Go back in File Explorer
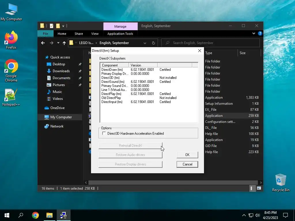 tap(43, 43)
